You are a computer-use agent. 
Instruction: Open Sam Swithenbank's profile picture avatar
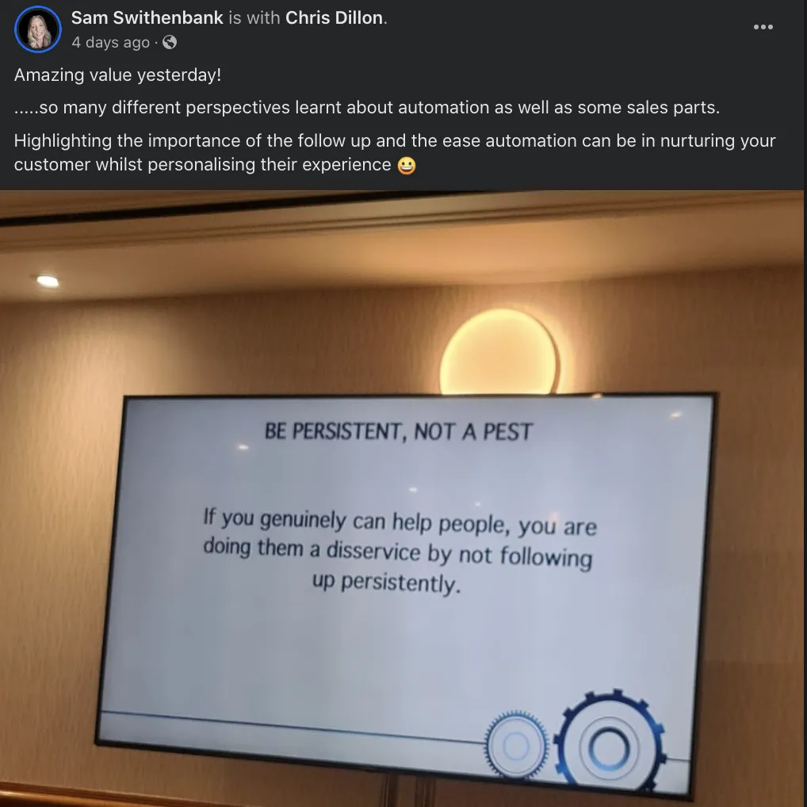click(38, 29)
